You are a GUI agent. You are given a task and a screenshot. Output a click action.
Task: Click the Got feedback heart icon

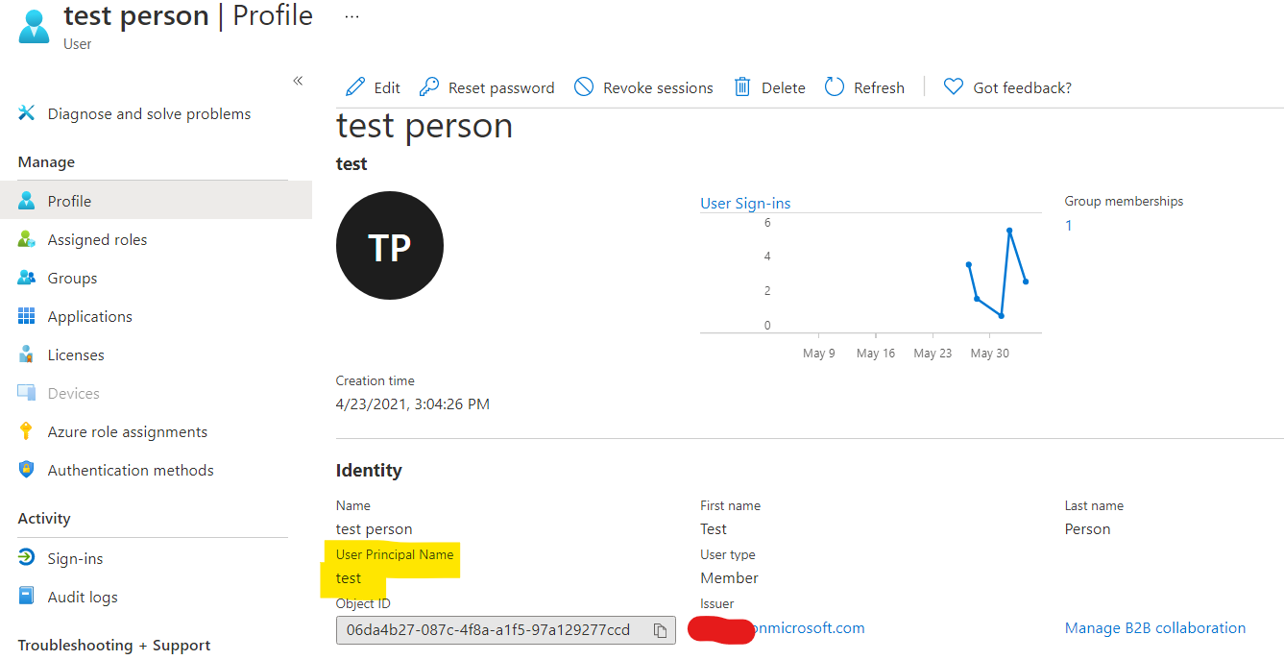coord(953,87)
